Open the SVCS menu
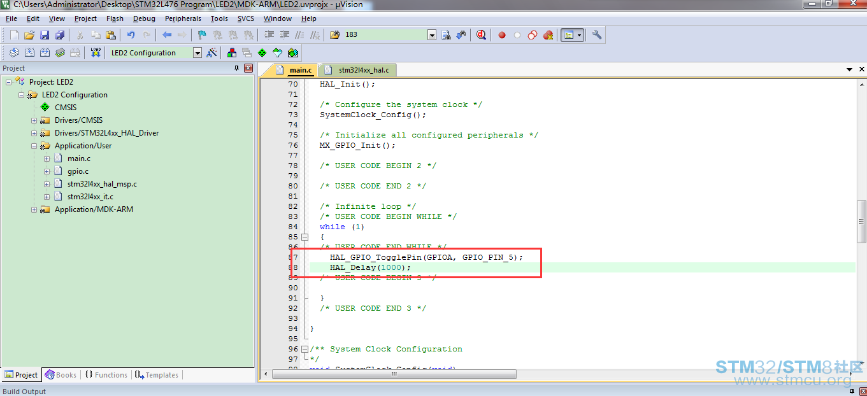The height and width of the screenshot is (396, 867). [245, 18]
